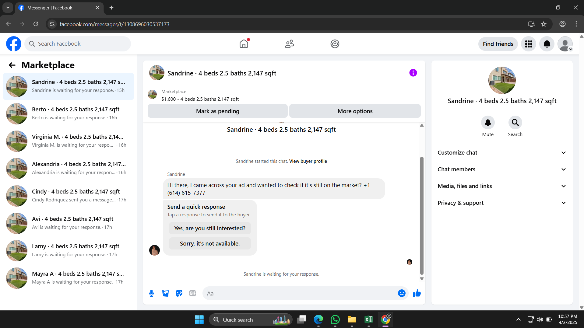Screen dimensions: 584x328
Task: Open Alexandria's conversation
Action: tap(69, 169)
